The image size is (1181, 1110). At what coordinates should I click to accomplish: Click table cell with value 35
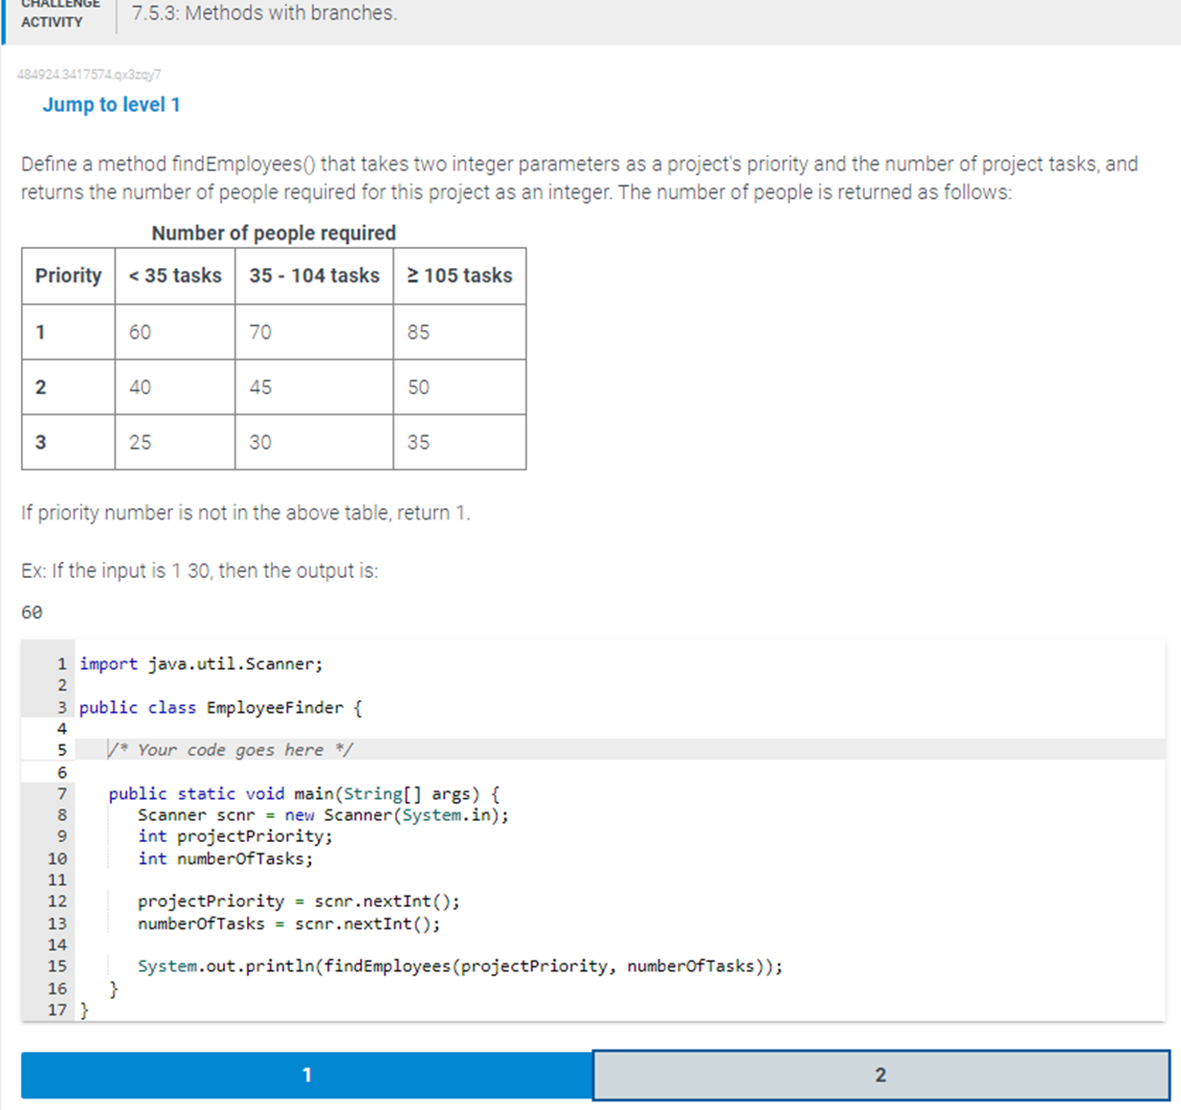coord(459,442)
